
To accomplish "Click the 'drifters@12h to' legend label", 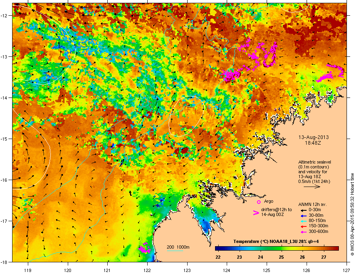I will pyautogui.click(x=276, y=210).
